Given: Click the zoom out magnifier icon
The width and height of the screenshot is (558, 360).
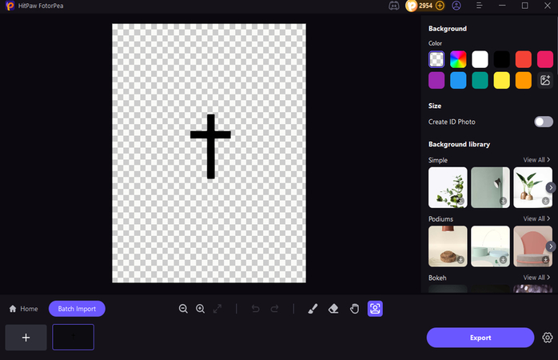Looking at the screenshot, I should pos(183,309).
